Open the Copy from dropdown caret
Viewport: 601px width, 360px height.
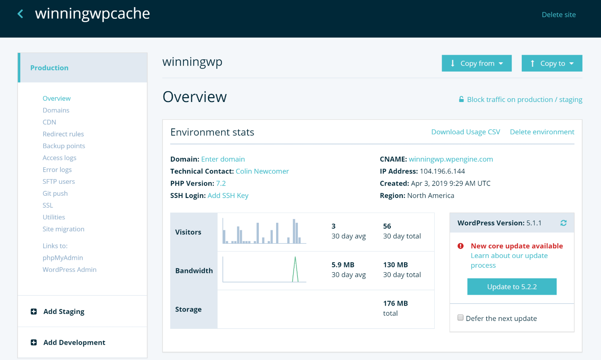click(x=501, y=64)
